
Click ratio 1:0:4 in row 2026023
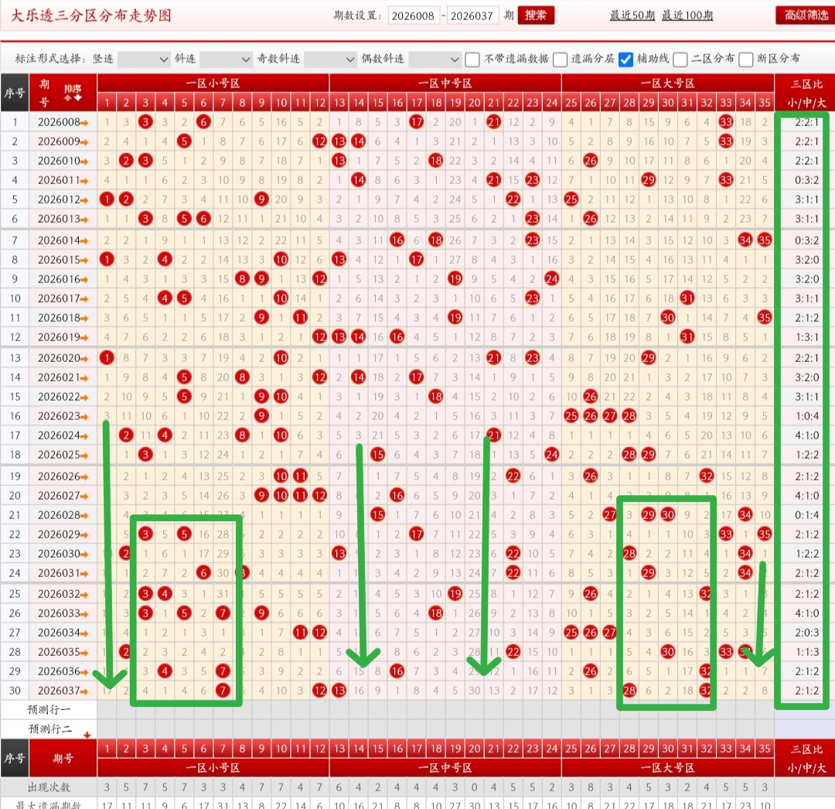point(806,416)
